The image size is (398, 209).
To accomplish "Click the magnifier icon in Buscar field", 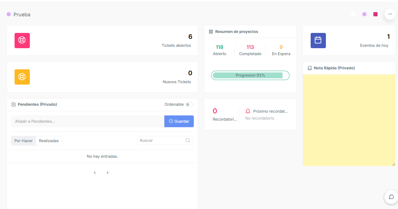I will pos(188,140).
